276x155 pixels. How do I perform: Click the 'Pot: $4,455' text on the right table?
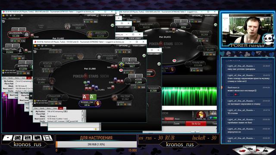click(165, 37)
